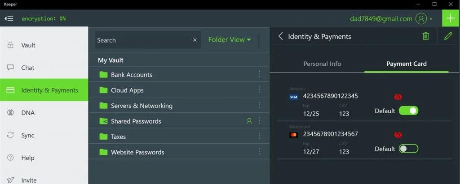Open the Shared Passwords three-dot menu

coord(259,120)
